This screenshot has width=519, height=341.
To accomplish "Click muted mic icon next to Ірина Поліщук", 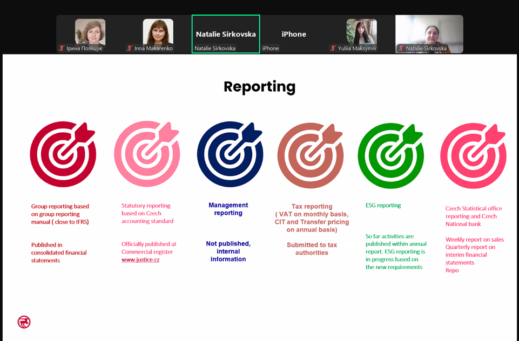I will pyautogui.click(x=61, y=48).
